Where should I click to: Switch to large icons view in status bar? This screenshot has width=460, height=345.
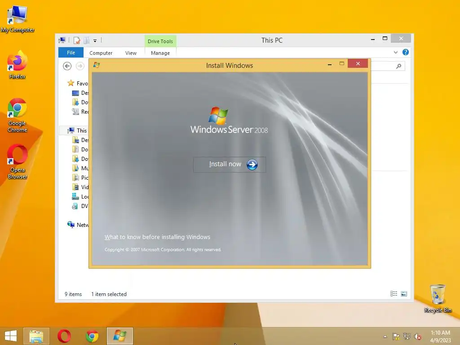pos(404,294)
